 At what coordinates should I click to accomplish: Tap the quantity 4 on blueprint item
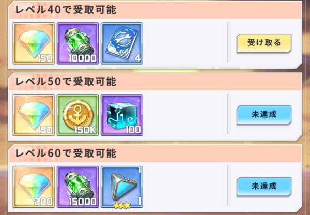pyautogui.click(x=137, y=58)
